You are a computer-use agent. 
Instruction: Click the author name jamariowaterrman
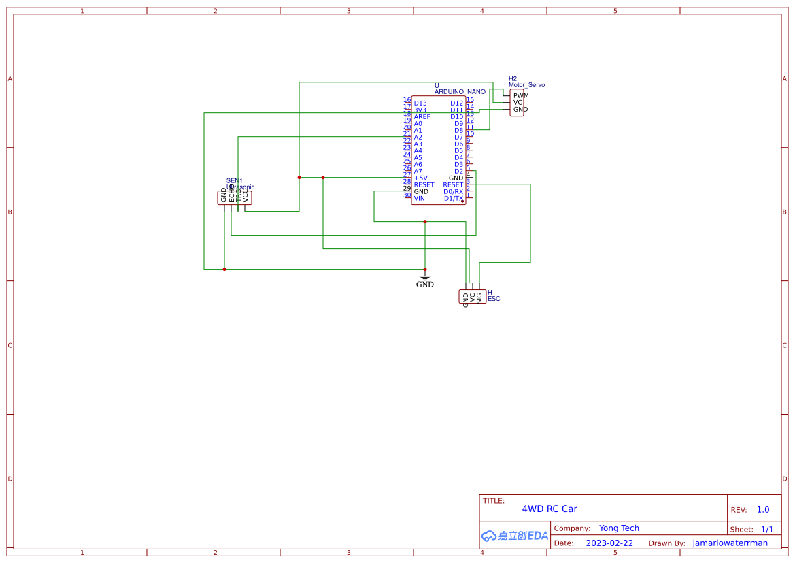tap(730, 543)
